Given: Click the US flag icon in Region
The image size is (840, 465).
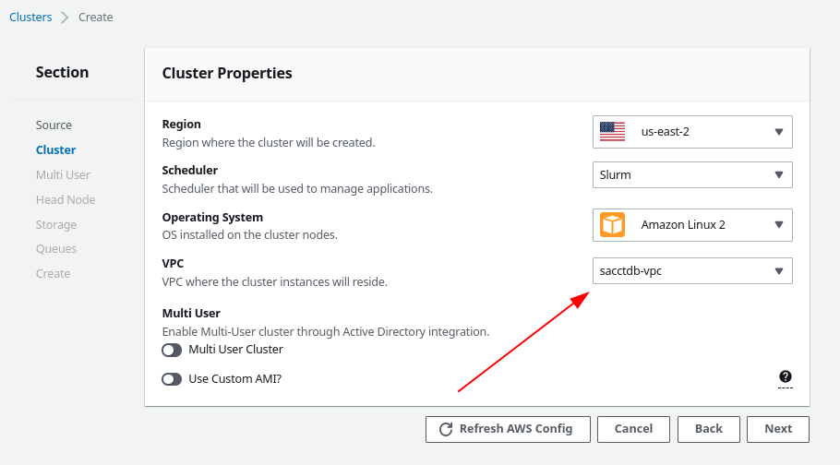Looking at the screenshot, I should (x=612, y=132).
